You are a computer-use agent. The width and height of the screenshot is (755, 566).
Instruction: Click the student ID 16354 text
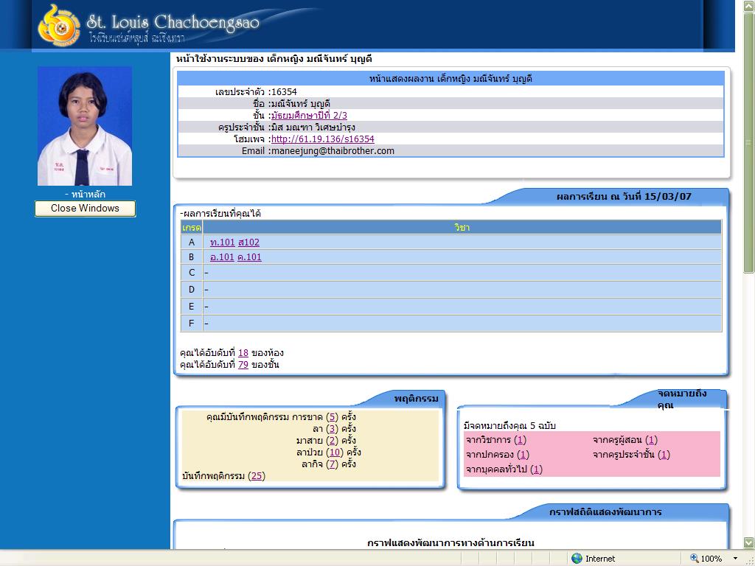click(x=284, y=92)
